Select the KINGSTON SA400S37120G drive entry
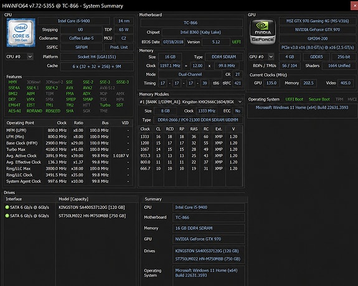The height and width of the screenshot is (286, 358). pyautogui.click(x=92, y=207)
